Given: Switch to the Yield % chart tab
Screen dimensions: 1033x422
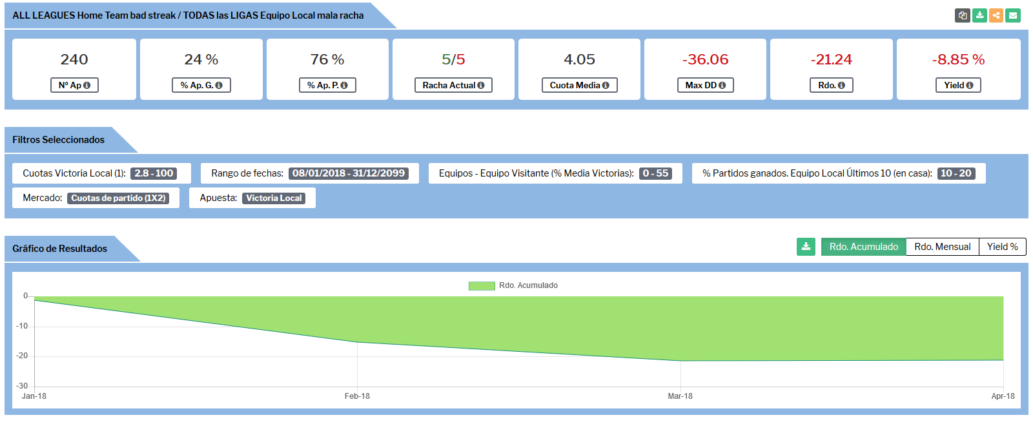Looking at the screenshot, I should 1003,247.
